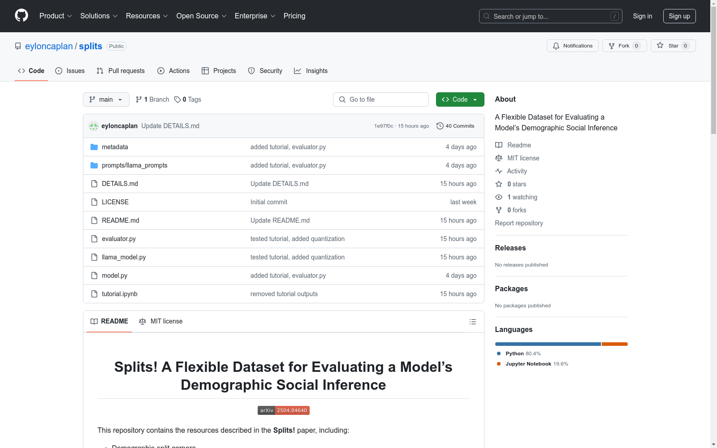Expand the Product menu
This screenshot has height=448, width=717.
pyautogui.click(x=56, y=16)
